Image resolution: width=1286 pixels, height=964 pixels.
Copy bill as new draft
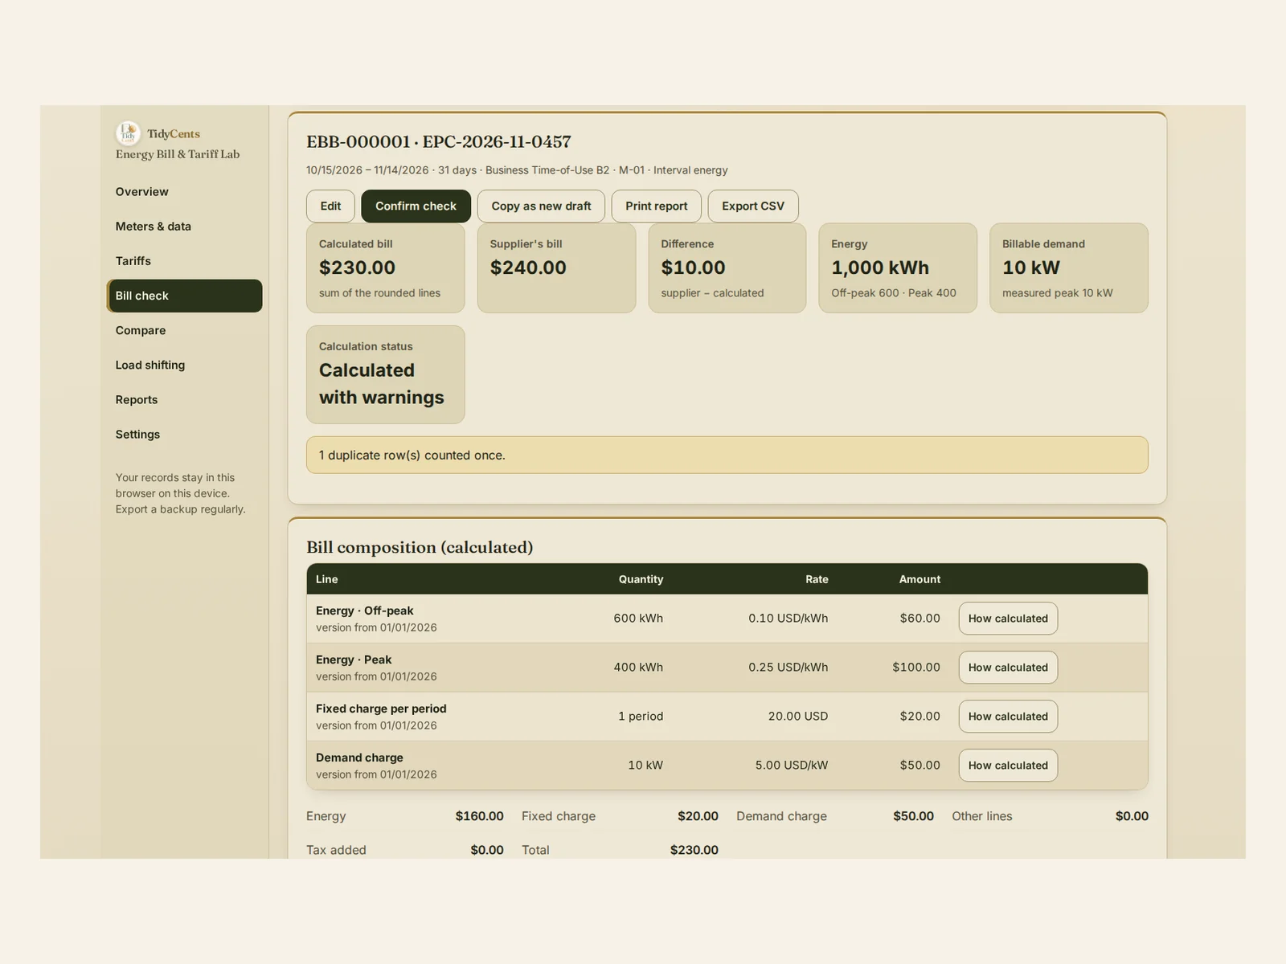[x=541, y=206]
